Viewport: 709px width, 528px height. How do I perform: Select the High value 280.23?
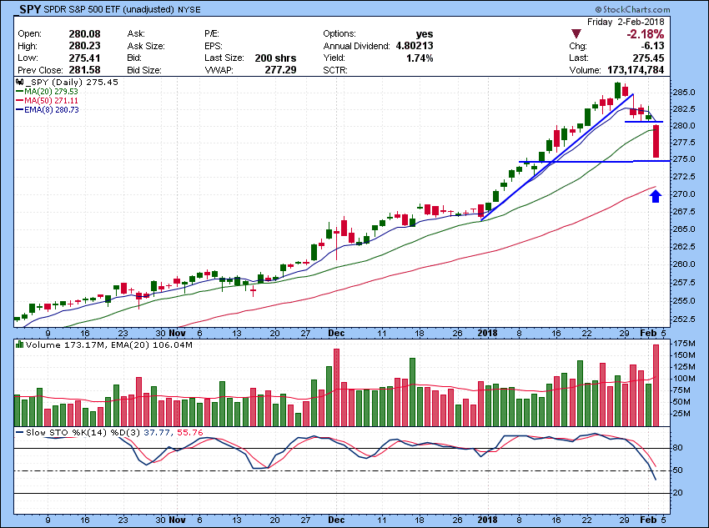click(84, 46)
